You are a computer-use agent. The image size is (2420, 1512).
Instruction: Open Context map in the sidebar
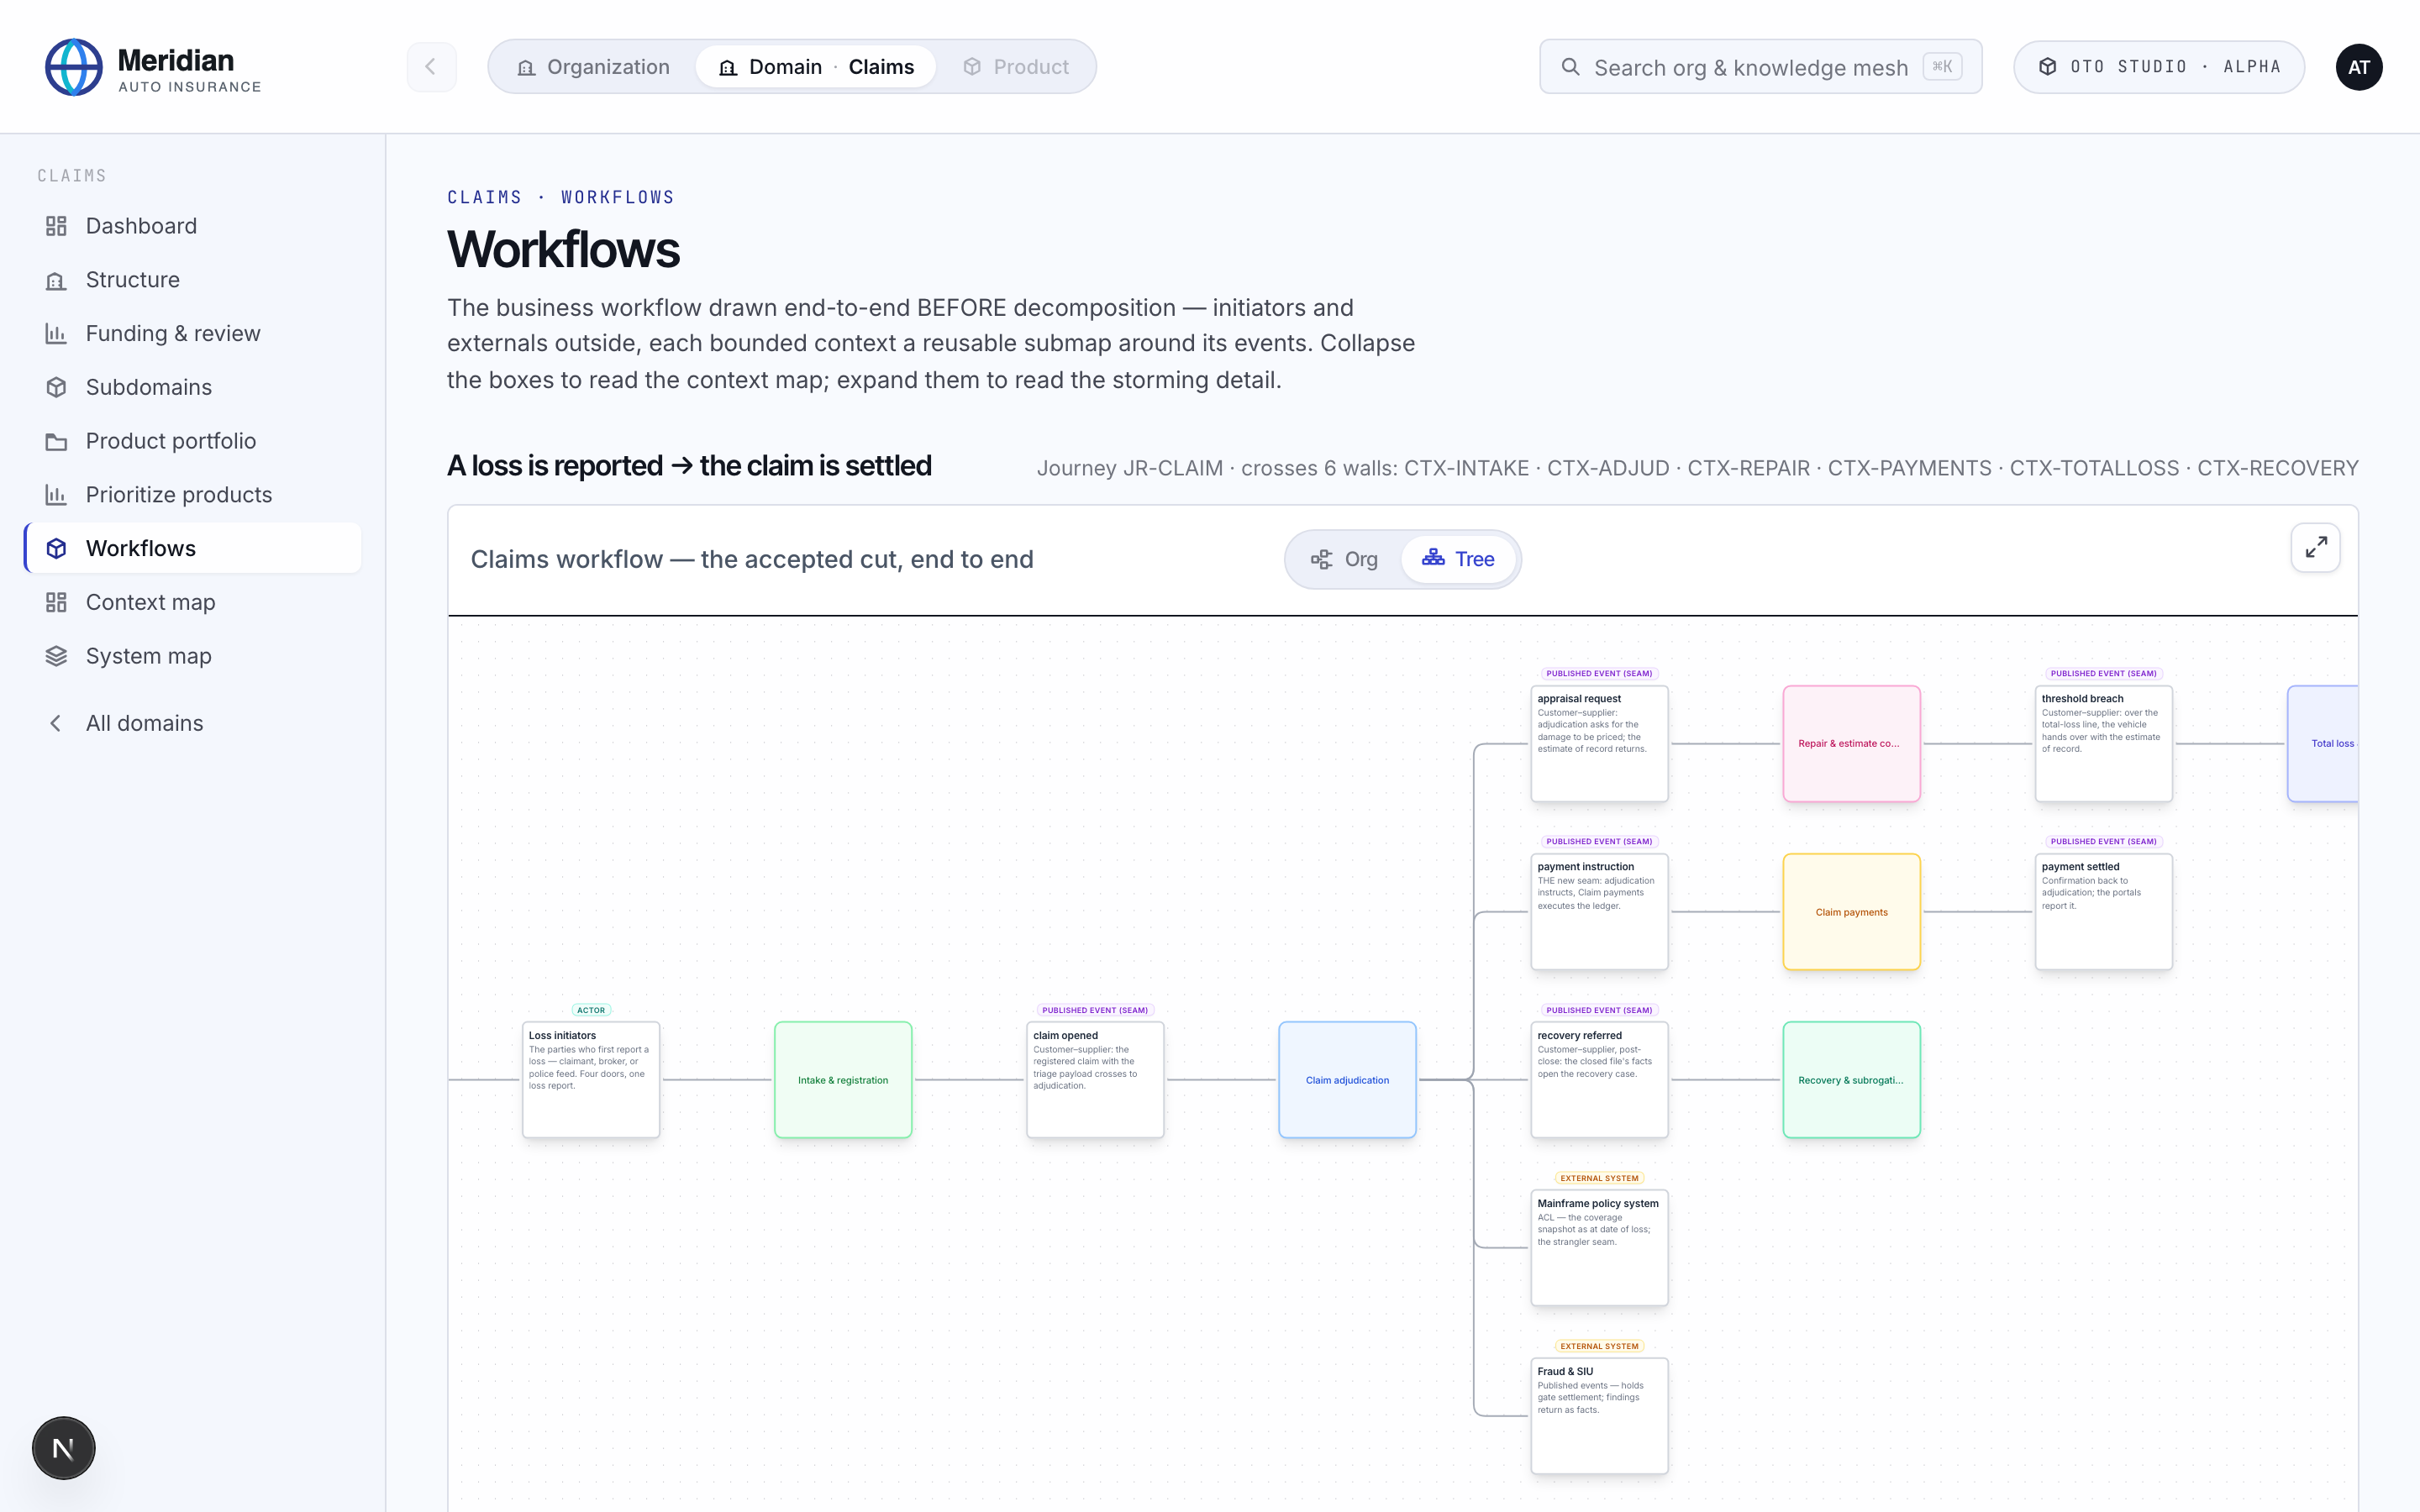click(x=194, y=602)
